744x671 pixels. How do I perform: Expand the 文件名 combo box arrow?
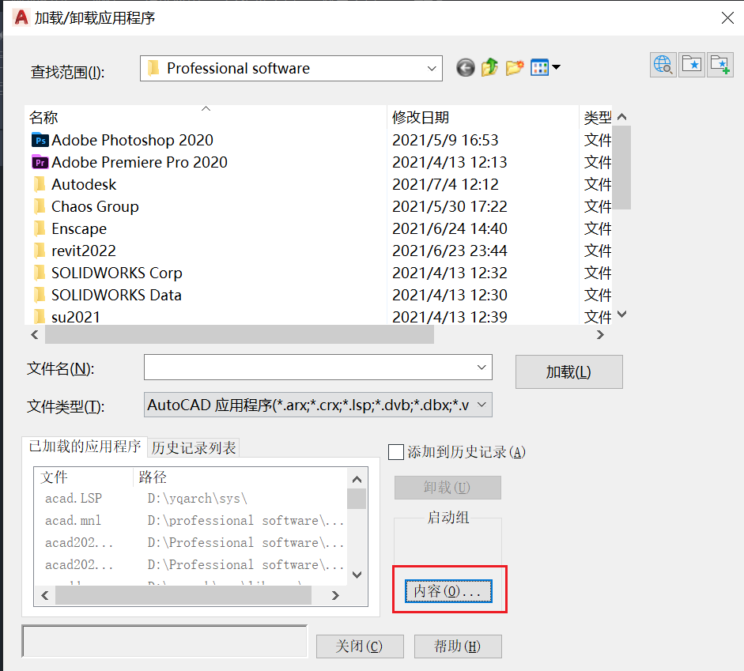coord(482,367)
